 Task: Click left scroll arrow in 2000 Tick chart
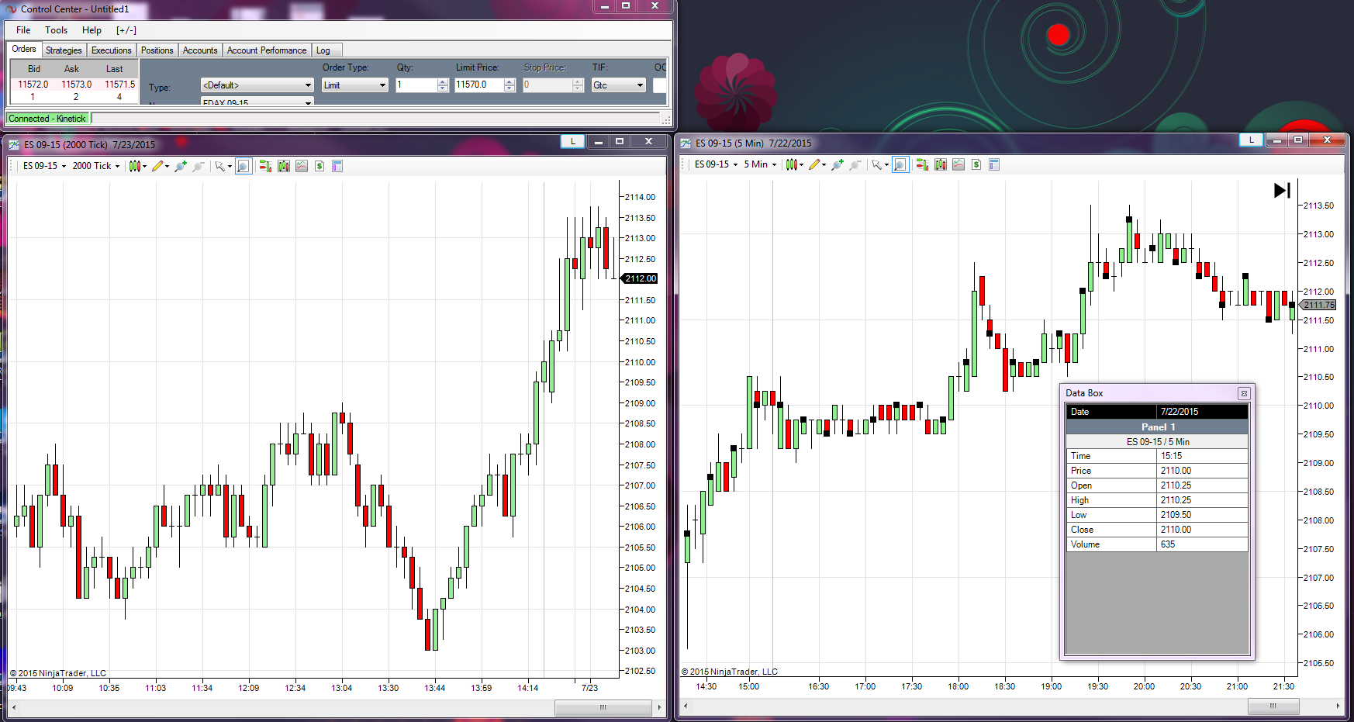click(13, 707)
